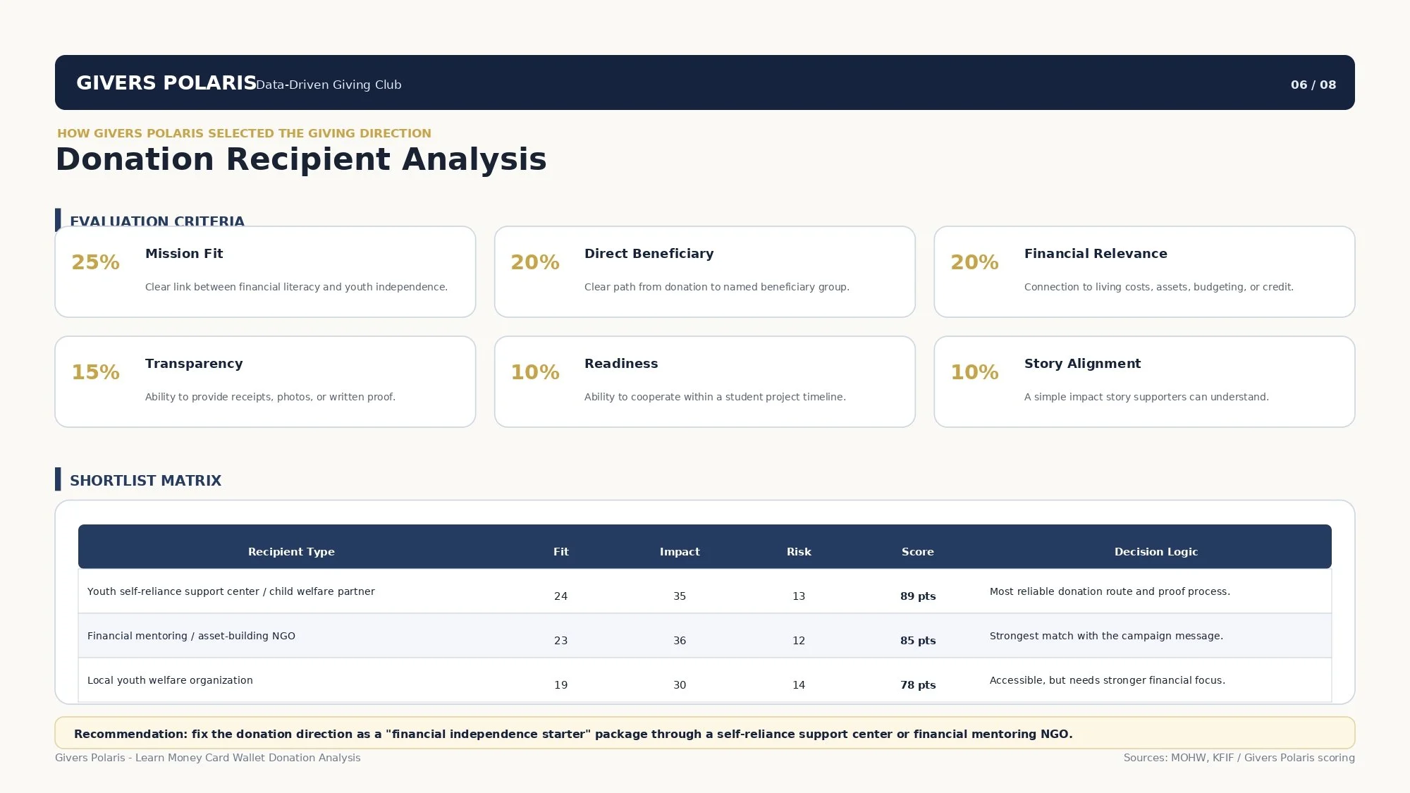Screen dimensions: 1410x793
Task: Click the 15% weight in Transparency card
Action: tap(95, 372)
